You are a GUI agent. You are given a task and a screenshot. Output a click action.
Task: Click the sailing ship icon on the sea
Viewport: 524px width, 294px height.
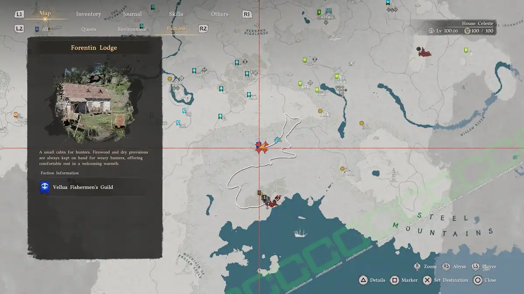[300, 233]
